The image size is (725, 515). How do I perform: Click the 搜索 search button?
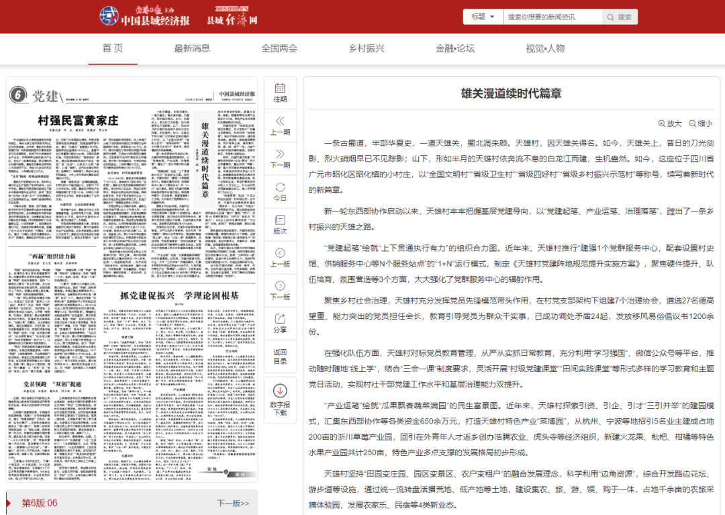point(620,17)
